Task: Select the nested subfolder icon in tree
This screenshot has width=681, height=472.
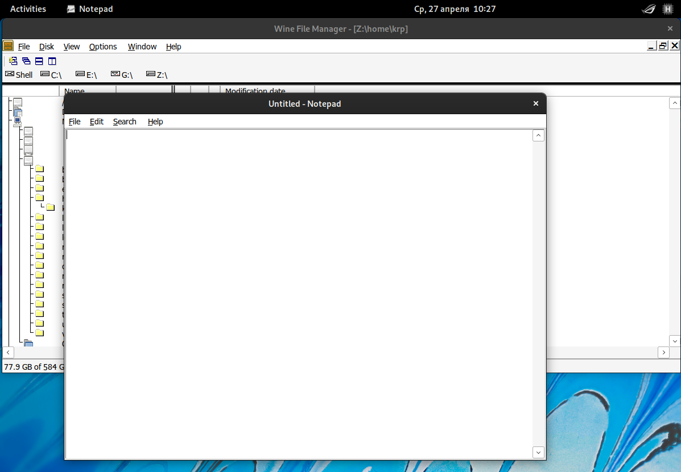Action: click(x=51, y=207)
